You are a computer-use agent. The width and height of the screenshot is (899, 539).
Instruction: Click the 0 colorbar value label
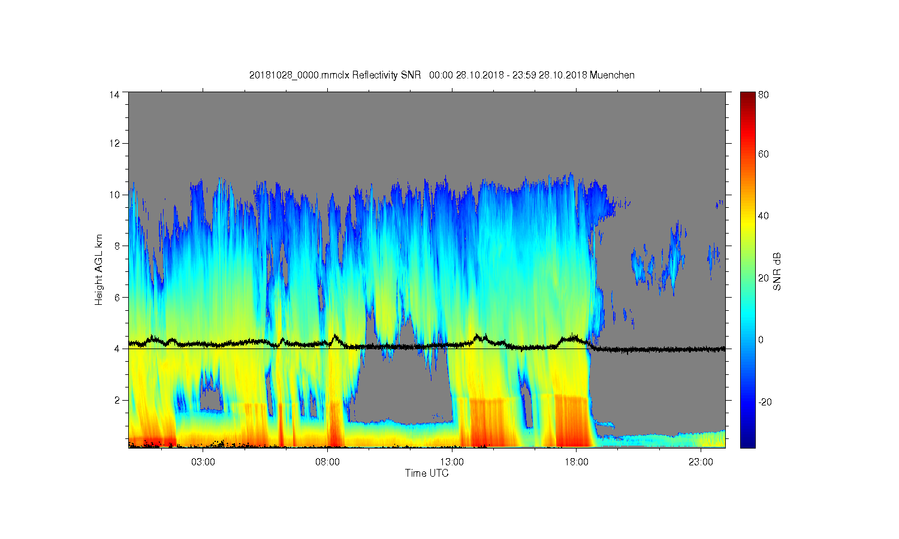click(761, 340)
